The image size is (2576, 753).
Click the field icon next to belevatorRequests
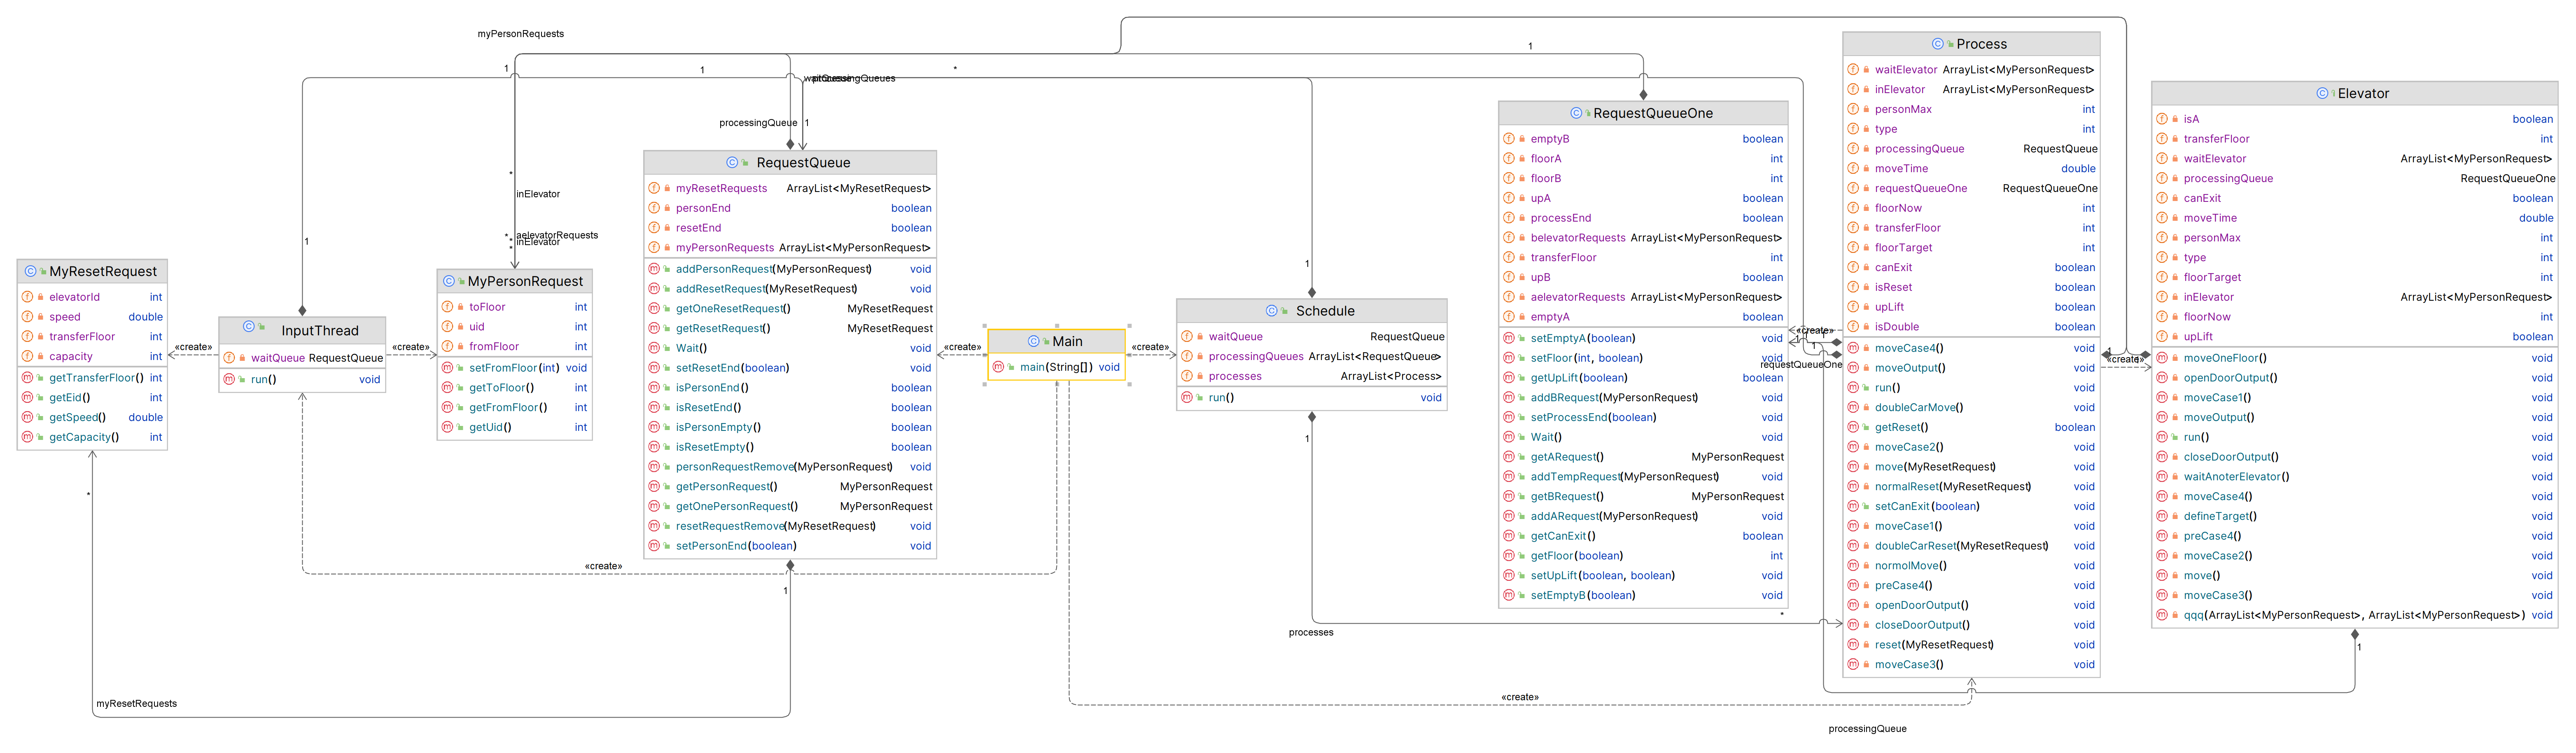coord(1509,238)
